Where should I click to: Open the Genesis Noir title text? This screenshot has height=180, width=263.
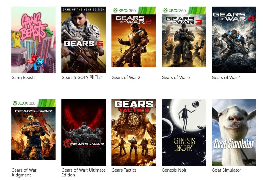click(174, 170)
